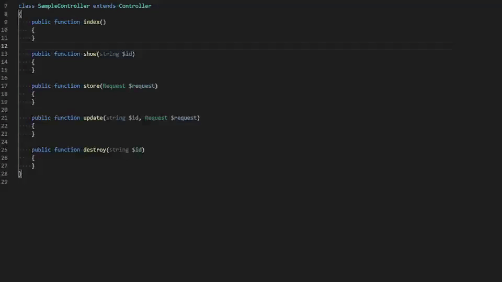Click line number 7 in the gutter

click(x=6, y=6)
